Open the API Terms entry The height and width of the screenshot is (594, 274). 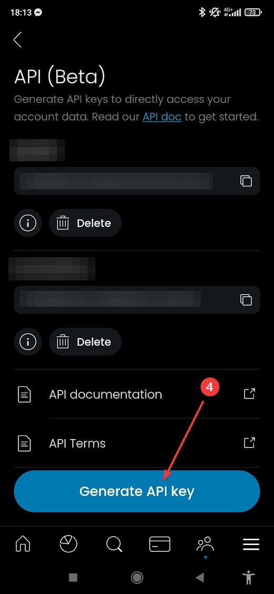click(x=137, y=443)
